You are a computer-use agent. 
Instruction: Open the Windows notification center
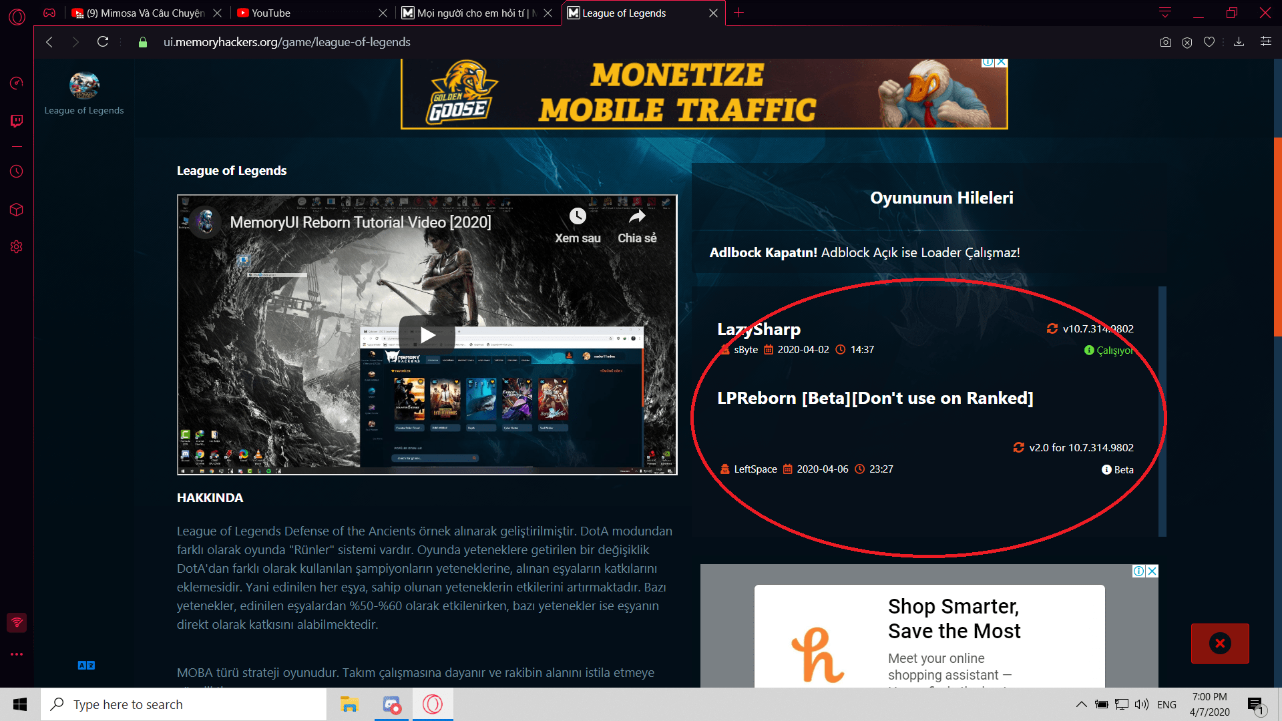point(1255,705)
